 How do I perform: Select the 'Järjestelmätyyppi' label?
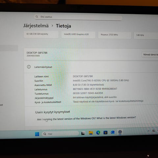pos(44,98)
